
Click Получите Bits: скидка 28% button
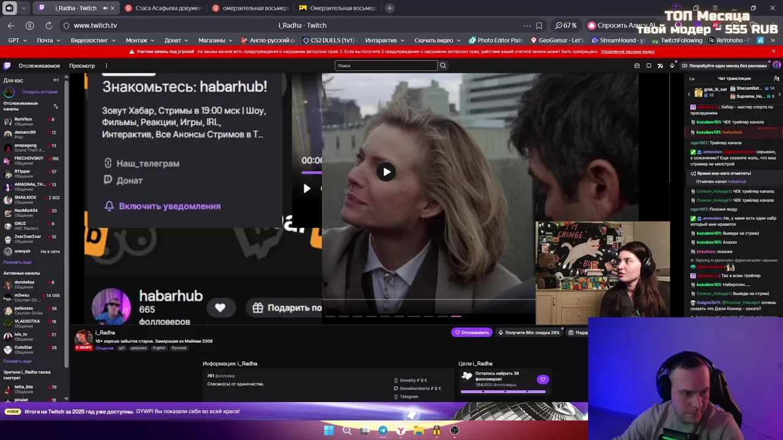pos(529,332)
